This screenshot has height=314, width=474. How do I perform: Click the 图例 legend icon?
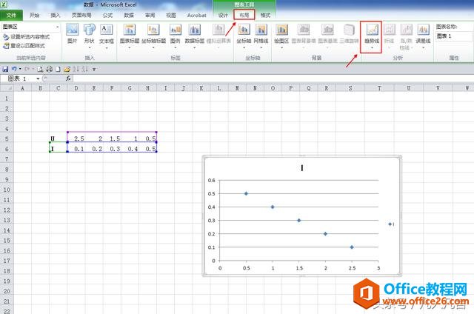176,30
